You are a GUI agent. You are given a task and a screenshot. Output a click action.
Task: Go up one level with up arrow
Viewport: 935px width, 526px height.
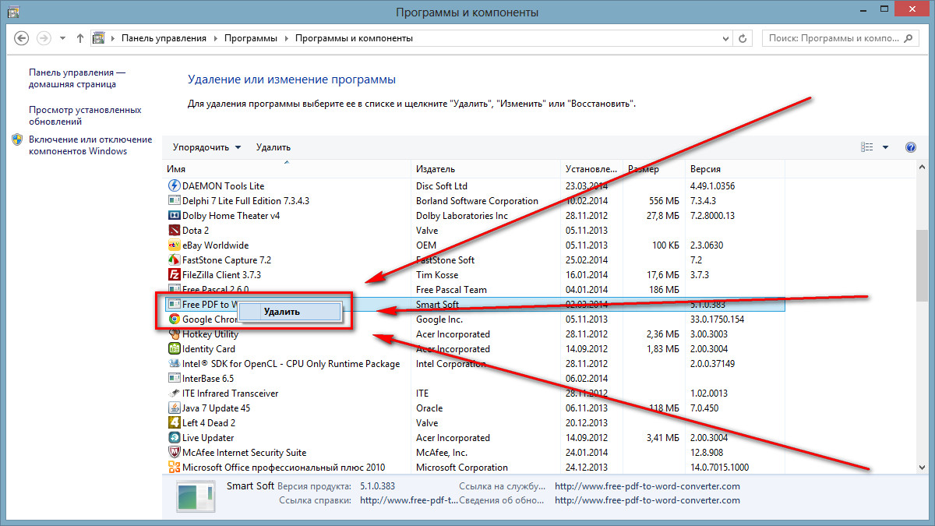point(80,38)
